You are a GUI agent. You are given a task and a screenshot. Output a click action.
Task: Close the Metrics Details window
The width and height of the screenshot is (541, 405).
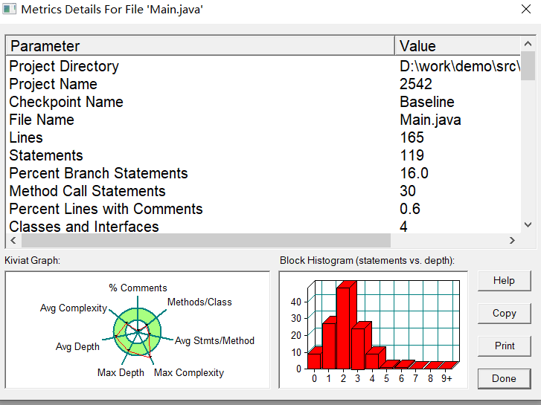(526, 9)
